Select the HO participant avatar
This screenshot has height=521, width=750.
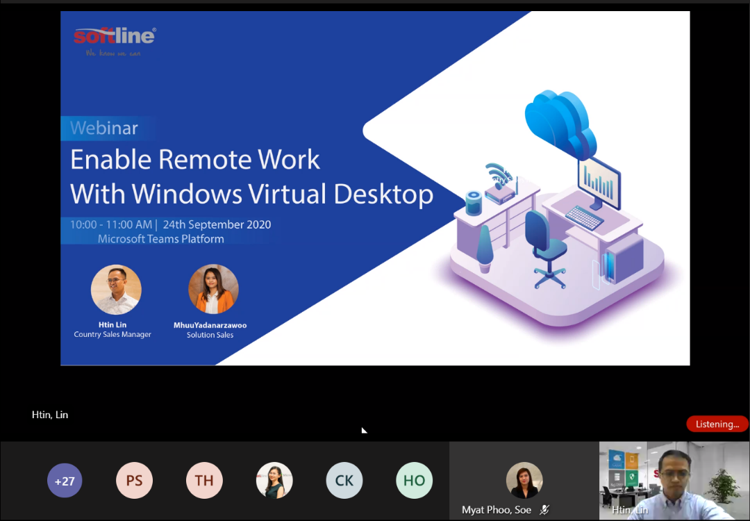point(414,480)
